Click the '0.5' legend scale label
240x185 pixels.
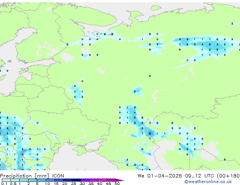(13, 183)
